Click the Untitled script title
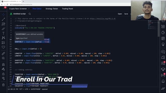 [19, 14]
